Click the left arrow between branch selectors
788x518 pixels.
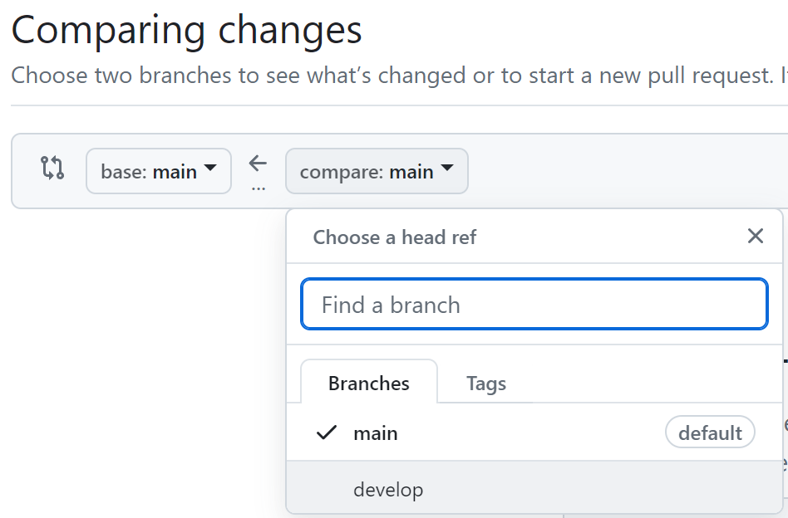tap(258, 164)
